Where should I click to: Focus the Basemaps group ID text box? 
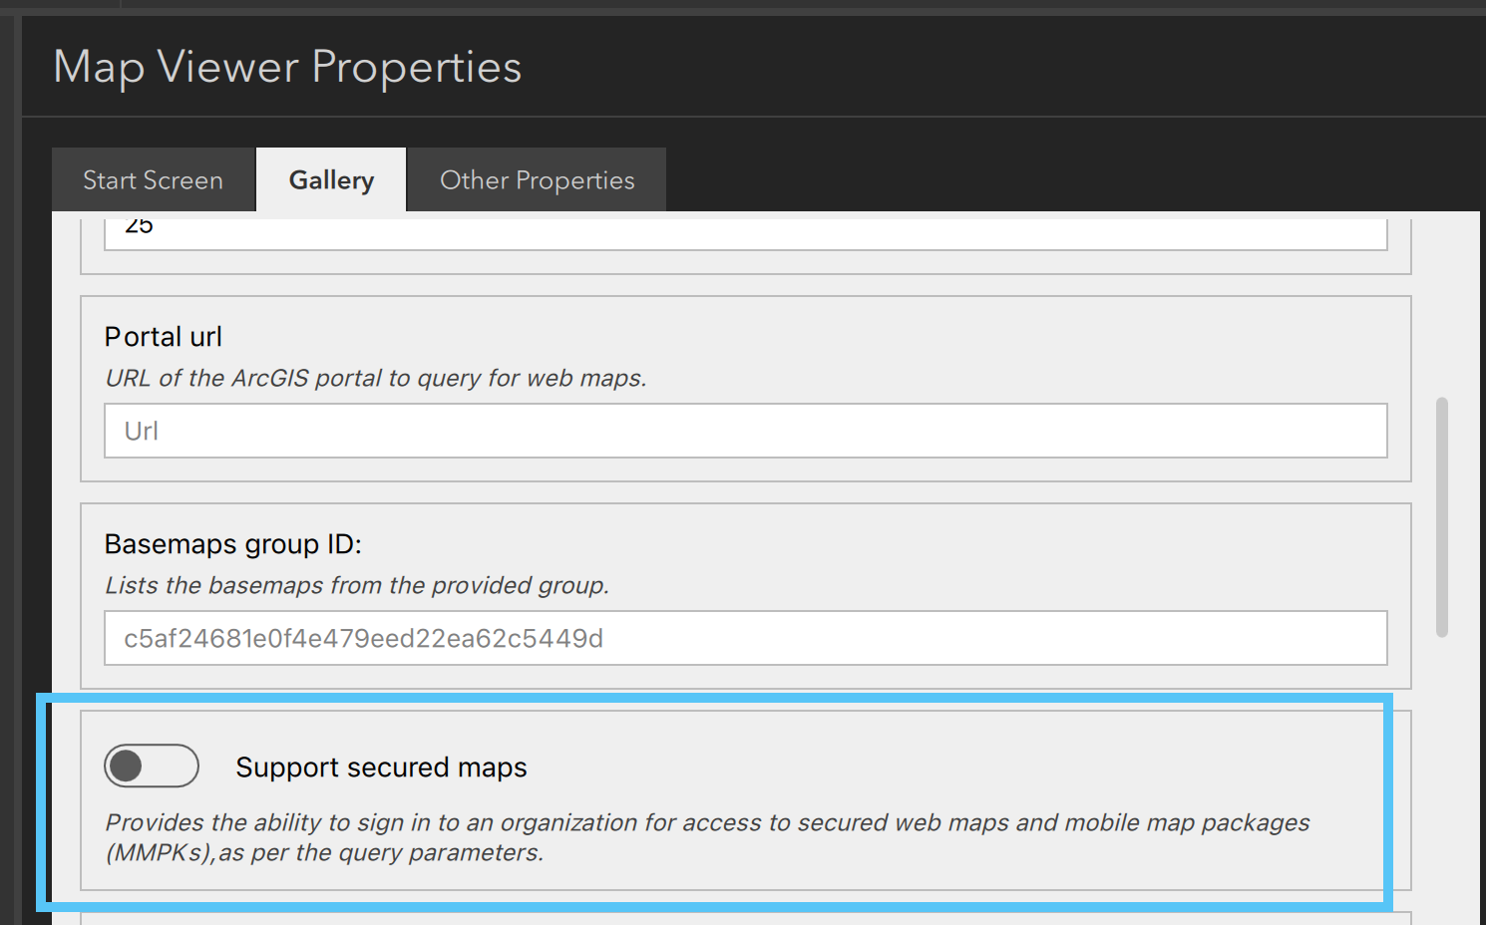745,638
